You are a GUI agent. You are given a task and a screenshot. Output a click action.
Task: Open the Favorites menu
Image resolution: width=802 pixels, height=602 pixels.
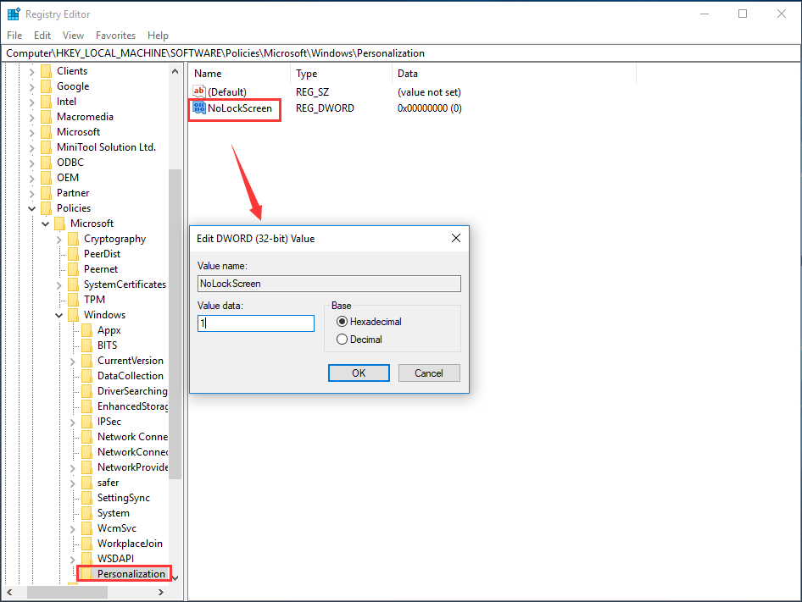(x=115, y=35)
